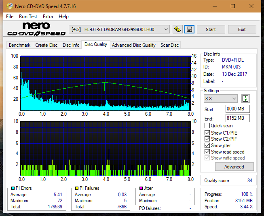
Task: Click the PI Failures average value 0.03
Action: coord(122,195)
